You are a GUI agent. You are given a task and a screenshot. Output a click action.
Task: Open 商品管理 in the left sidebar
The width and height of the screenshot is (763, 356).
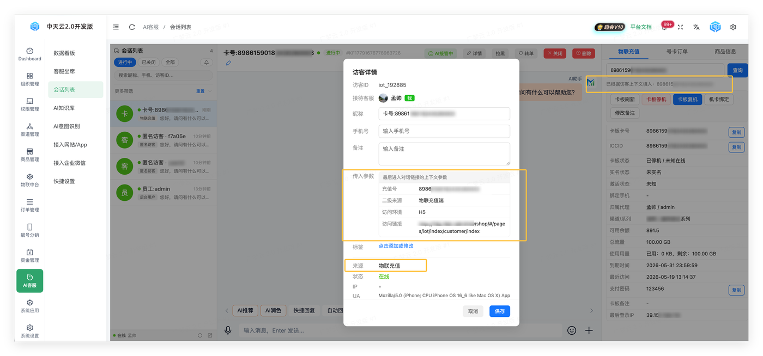coord(29,155)
